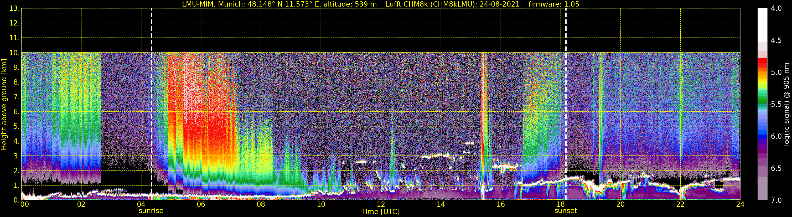Click the '0.' tick on the height axis
This screenshot has width=792, height=217.
[x=16, y=200]
